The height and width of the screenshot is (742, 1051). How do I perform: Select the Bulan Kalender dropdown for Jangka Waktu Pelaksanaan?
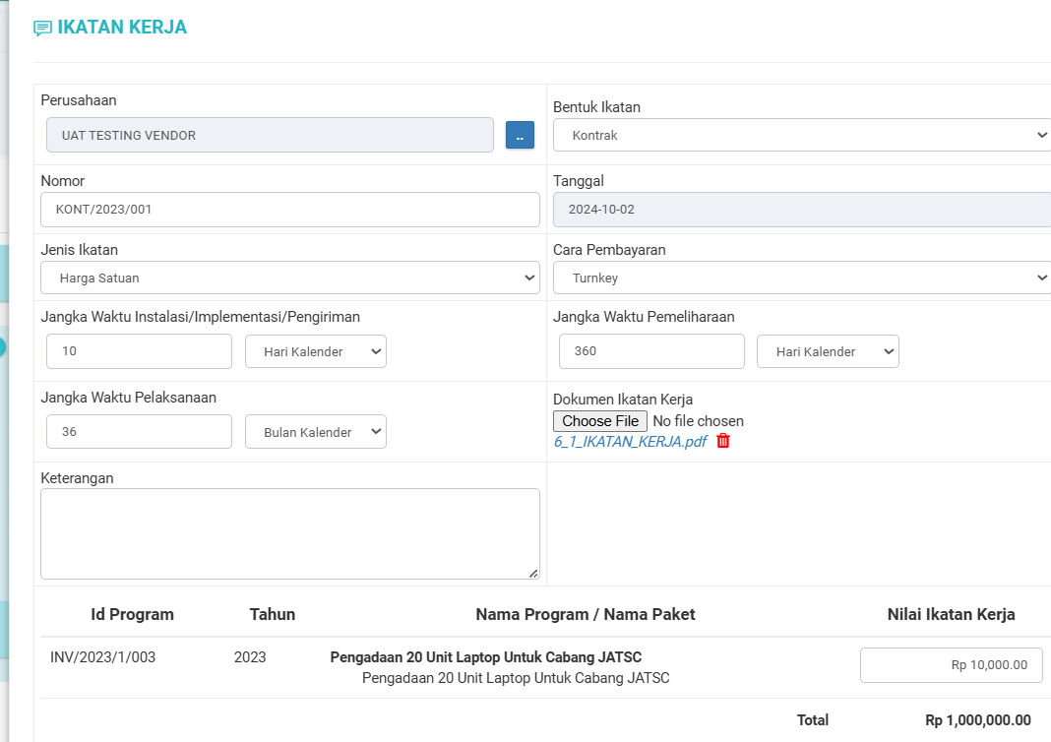(315, 432)
